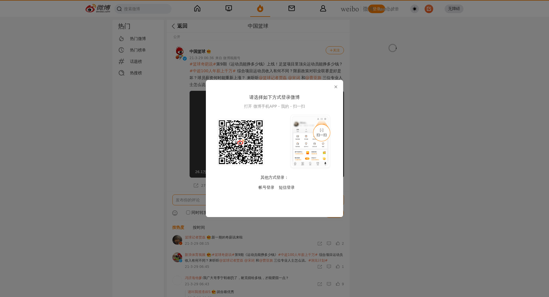Repost the 21-3-29 06:43 comment
Viewport: 549px width, 297px height.
(320, 284)
